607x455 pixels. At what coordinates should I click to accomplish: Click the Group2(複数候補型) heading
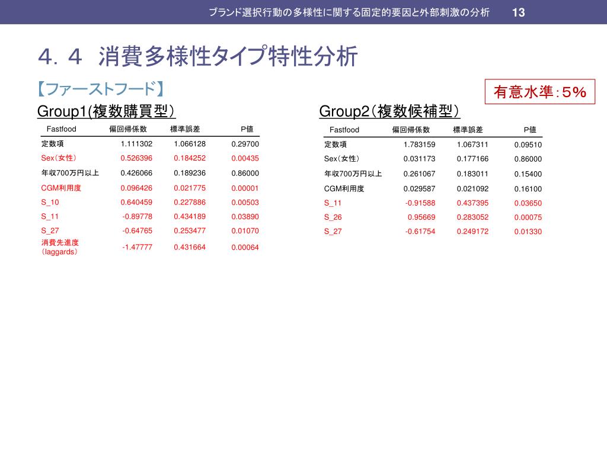(389, 111)
